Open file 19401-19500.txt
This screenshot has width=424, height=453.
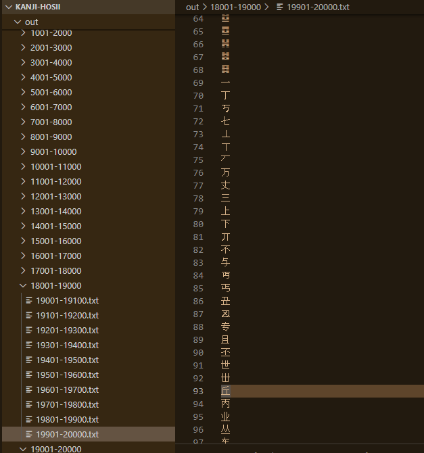[68, 360]
